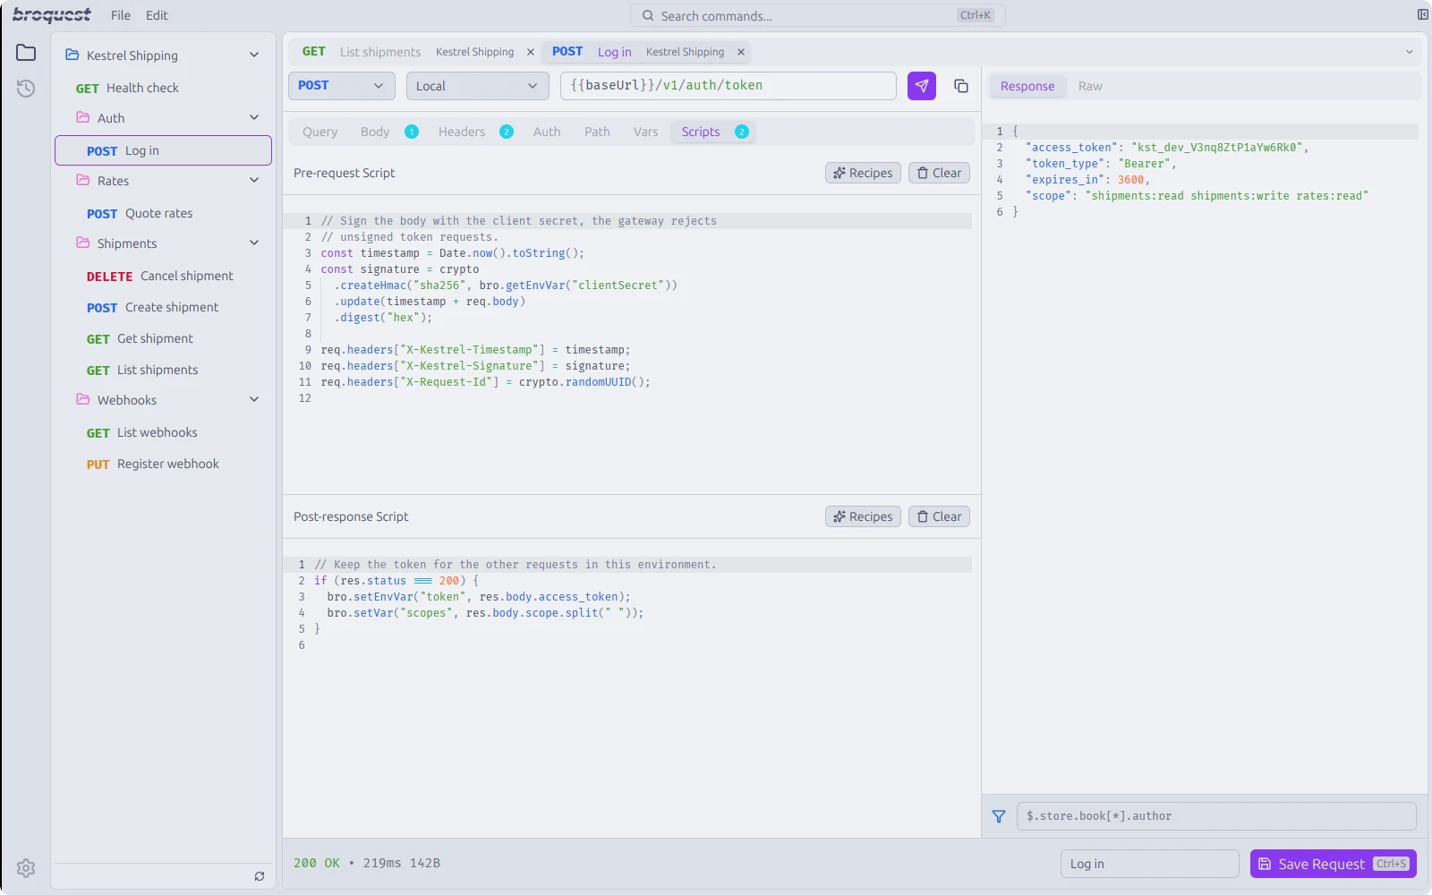Click the response filter funnel icon
The image size is (1432, 895).
click(x=999, y=816)
